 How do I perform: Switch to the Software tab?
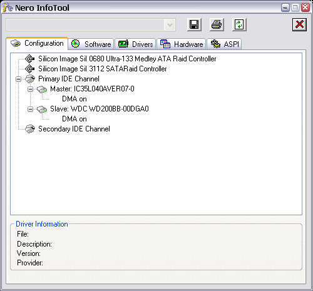pyautogui.click(x=91, y=44)
